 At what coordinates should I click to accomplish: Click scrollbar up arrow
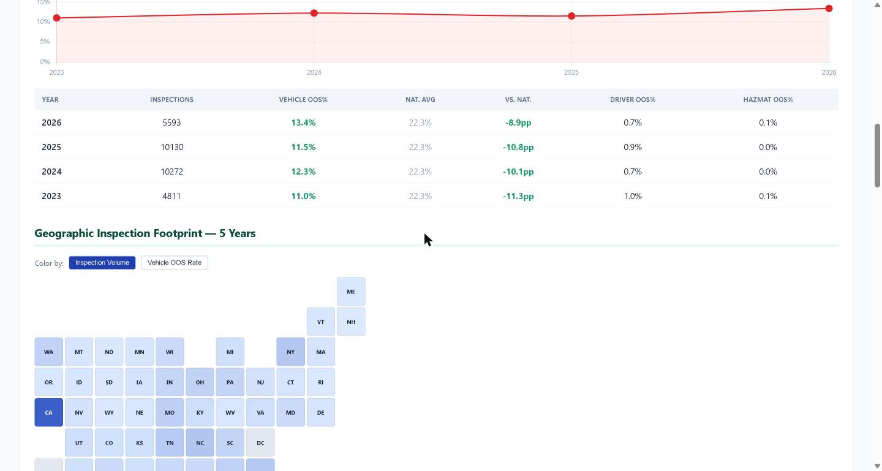click(877, 5)
